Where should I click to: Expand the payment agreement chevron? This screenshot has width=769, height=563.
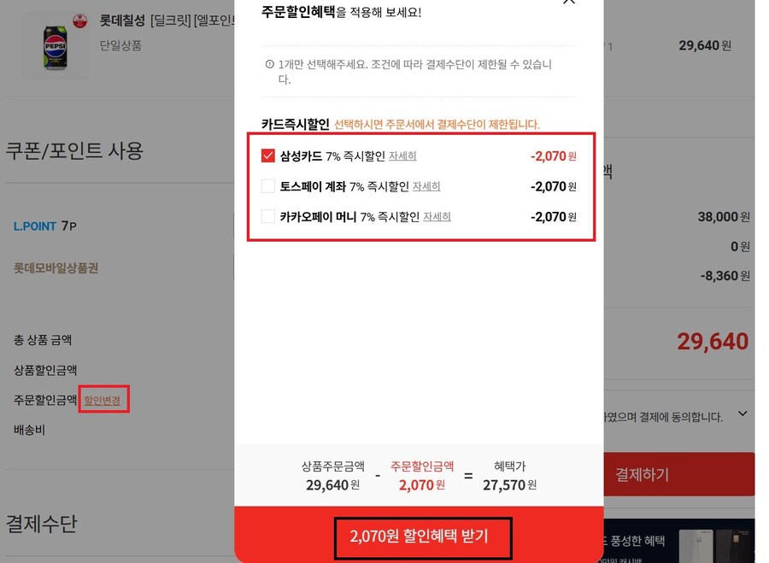(x=743, y=413)
